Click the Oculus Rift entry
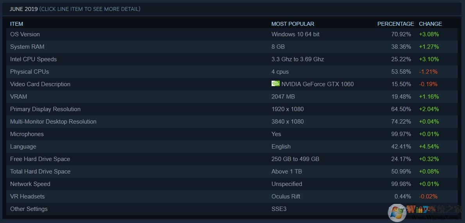This screenshot has height=223, width=465. pyautogui.click(x=286, y=196)
